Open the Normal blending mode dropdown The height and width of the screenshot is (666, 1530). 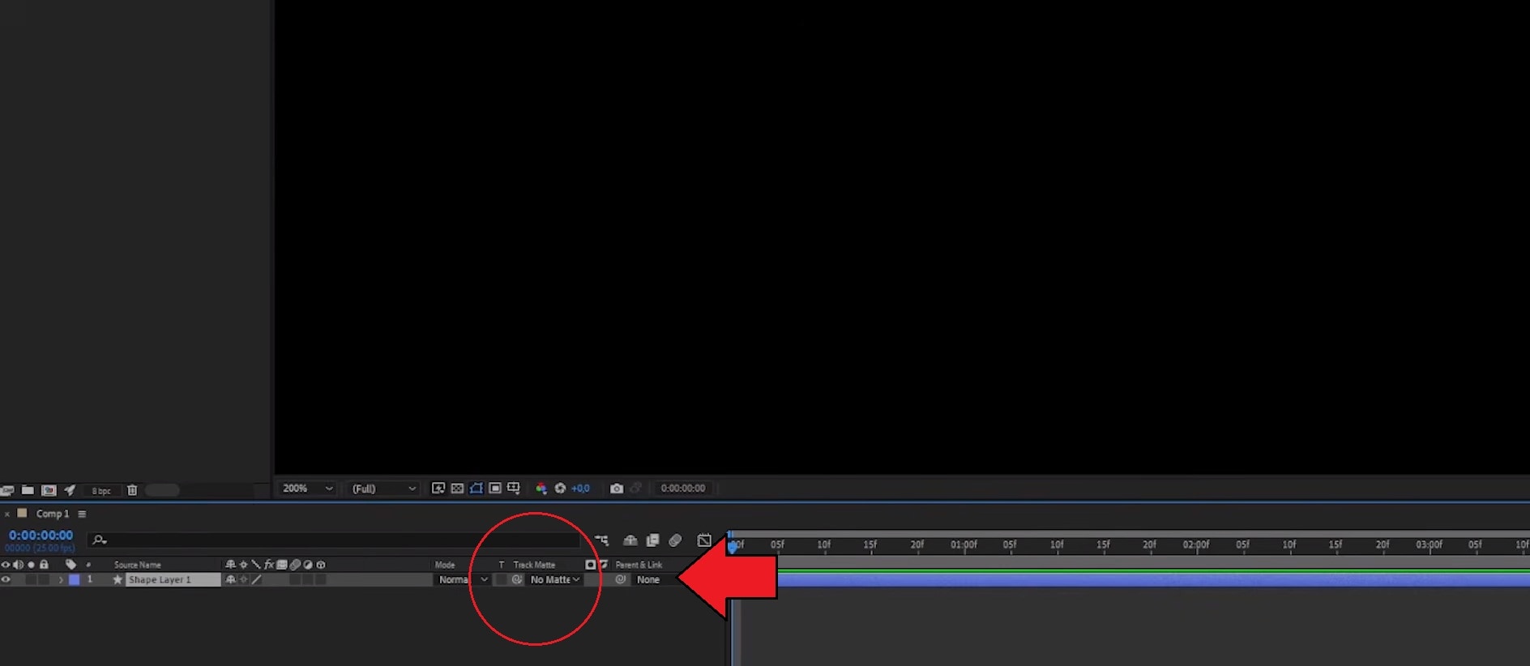point(464,579)
